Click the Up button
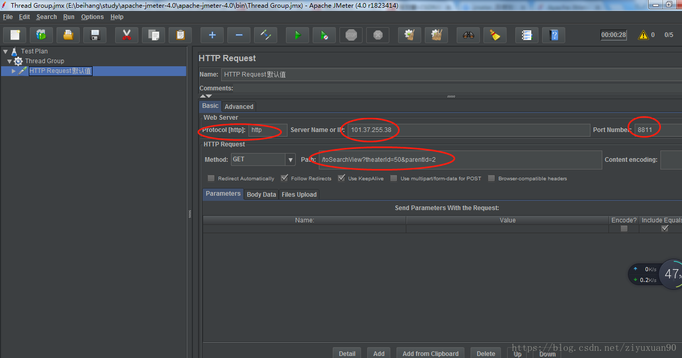Image resolution: width=682 pixels, height=358 pixels. pos(517,353)
